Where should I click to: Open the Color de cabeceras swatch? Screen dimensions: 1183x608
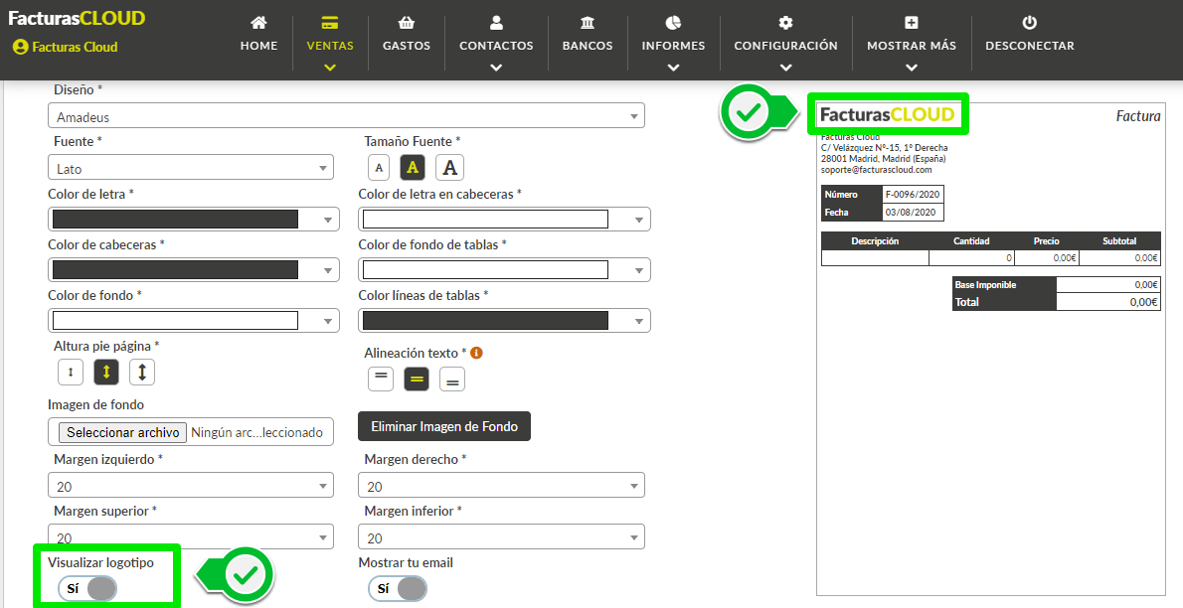[x=193, y=270]
